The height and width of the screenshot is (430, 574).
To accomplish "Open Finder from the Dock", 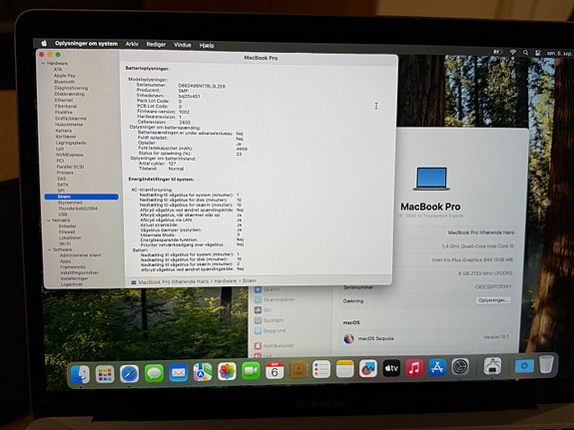I will click(80, 374).
